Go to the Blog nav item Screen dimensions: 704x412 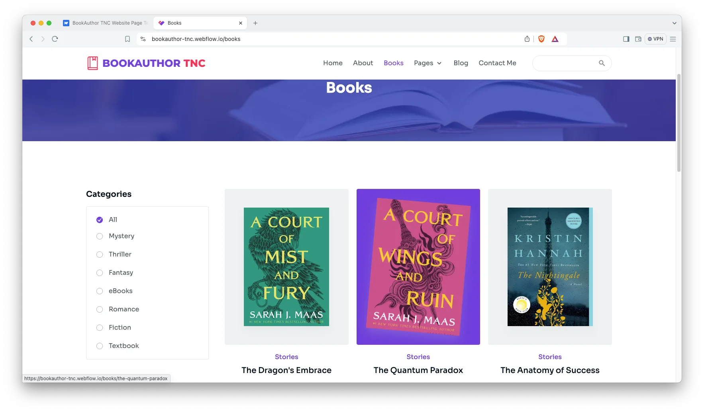tap(461, 63)
